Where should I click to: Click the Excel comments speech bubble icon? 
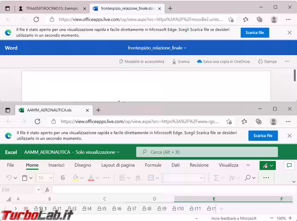tap(289, 166)
